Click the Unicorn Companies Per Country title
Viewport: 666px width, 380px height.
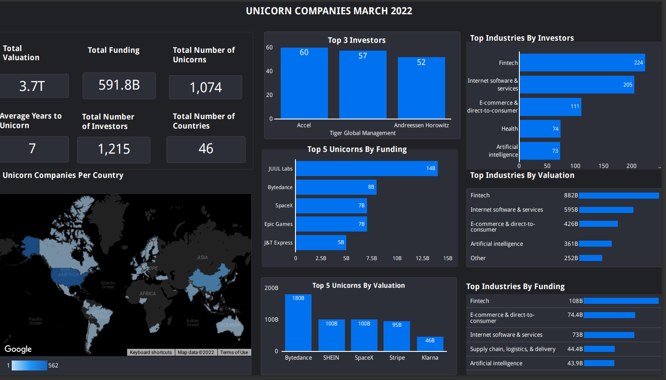pyautogui.click(x=63, y=175)
